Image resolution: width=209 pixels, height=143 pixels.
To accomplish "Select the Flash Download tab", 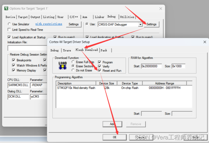I will coord(87,50).
